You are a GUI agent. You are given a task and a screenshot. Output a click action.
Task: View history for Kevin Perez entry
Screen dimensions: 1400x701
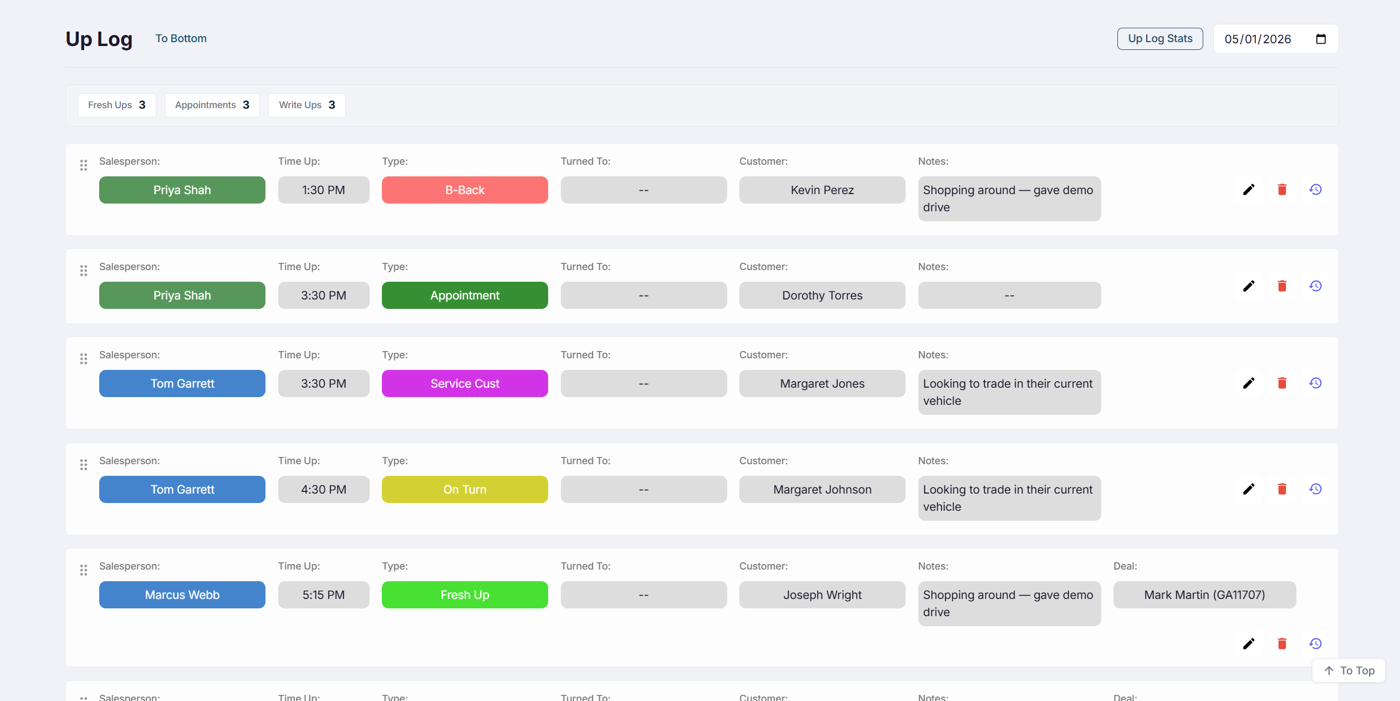[1316, 190]
